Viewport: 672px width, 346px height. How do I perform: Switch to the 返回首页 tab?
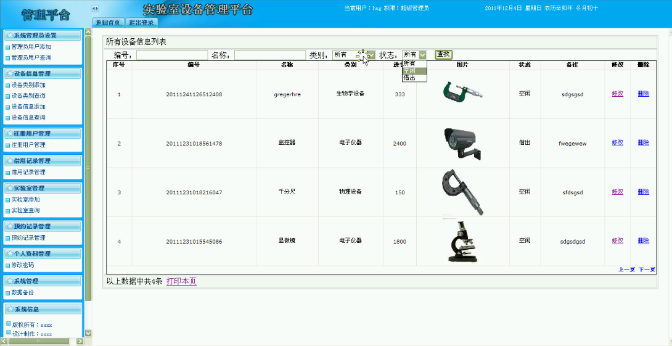[108, 22]
